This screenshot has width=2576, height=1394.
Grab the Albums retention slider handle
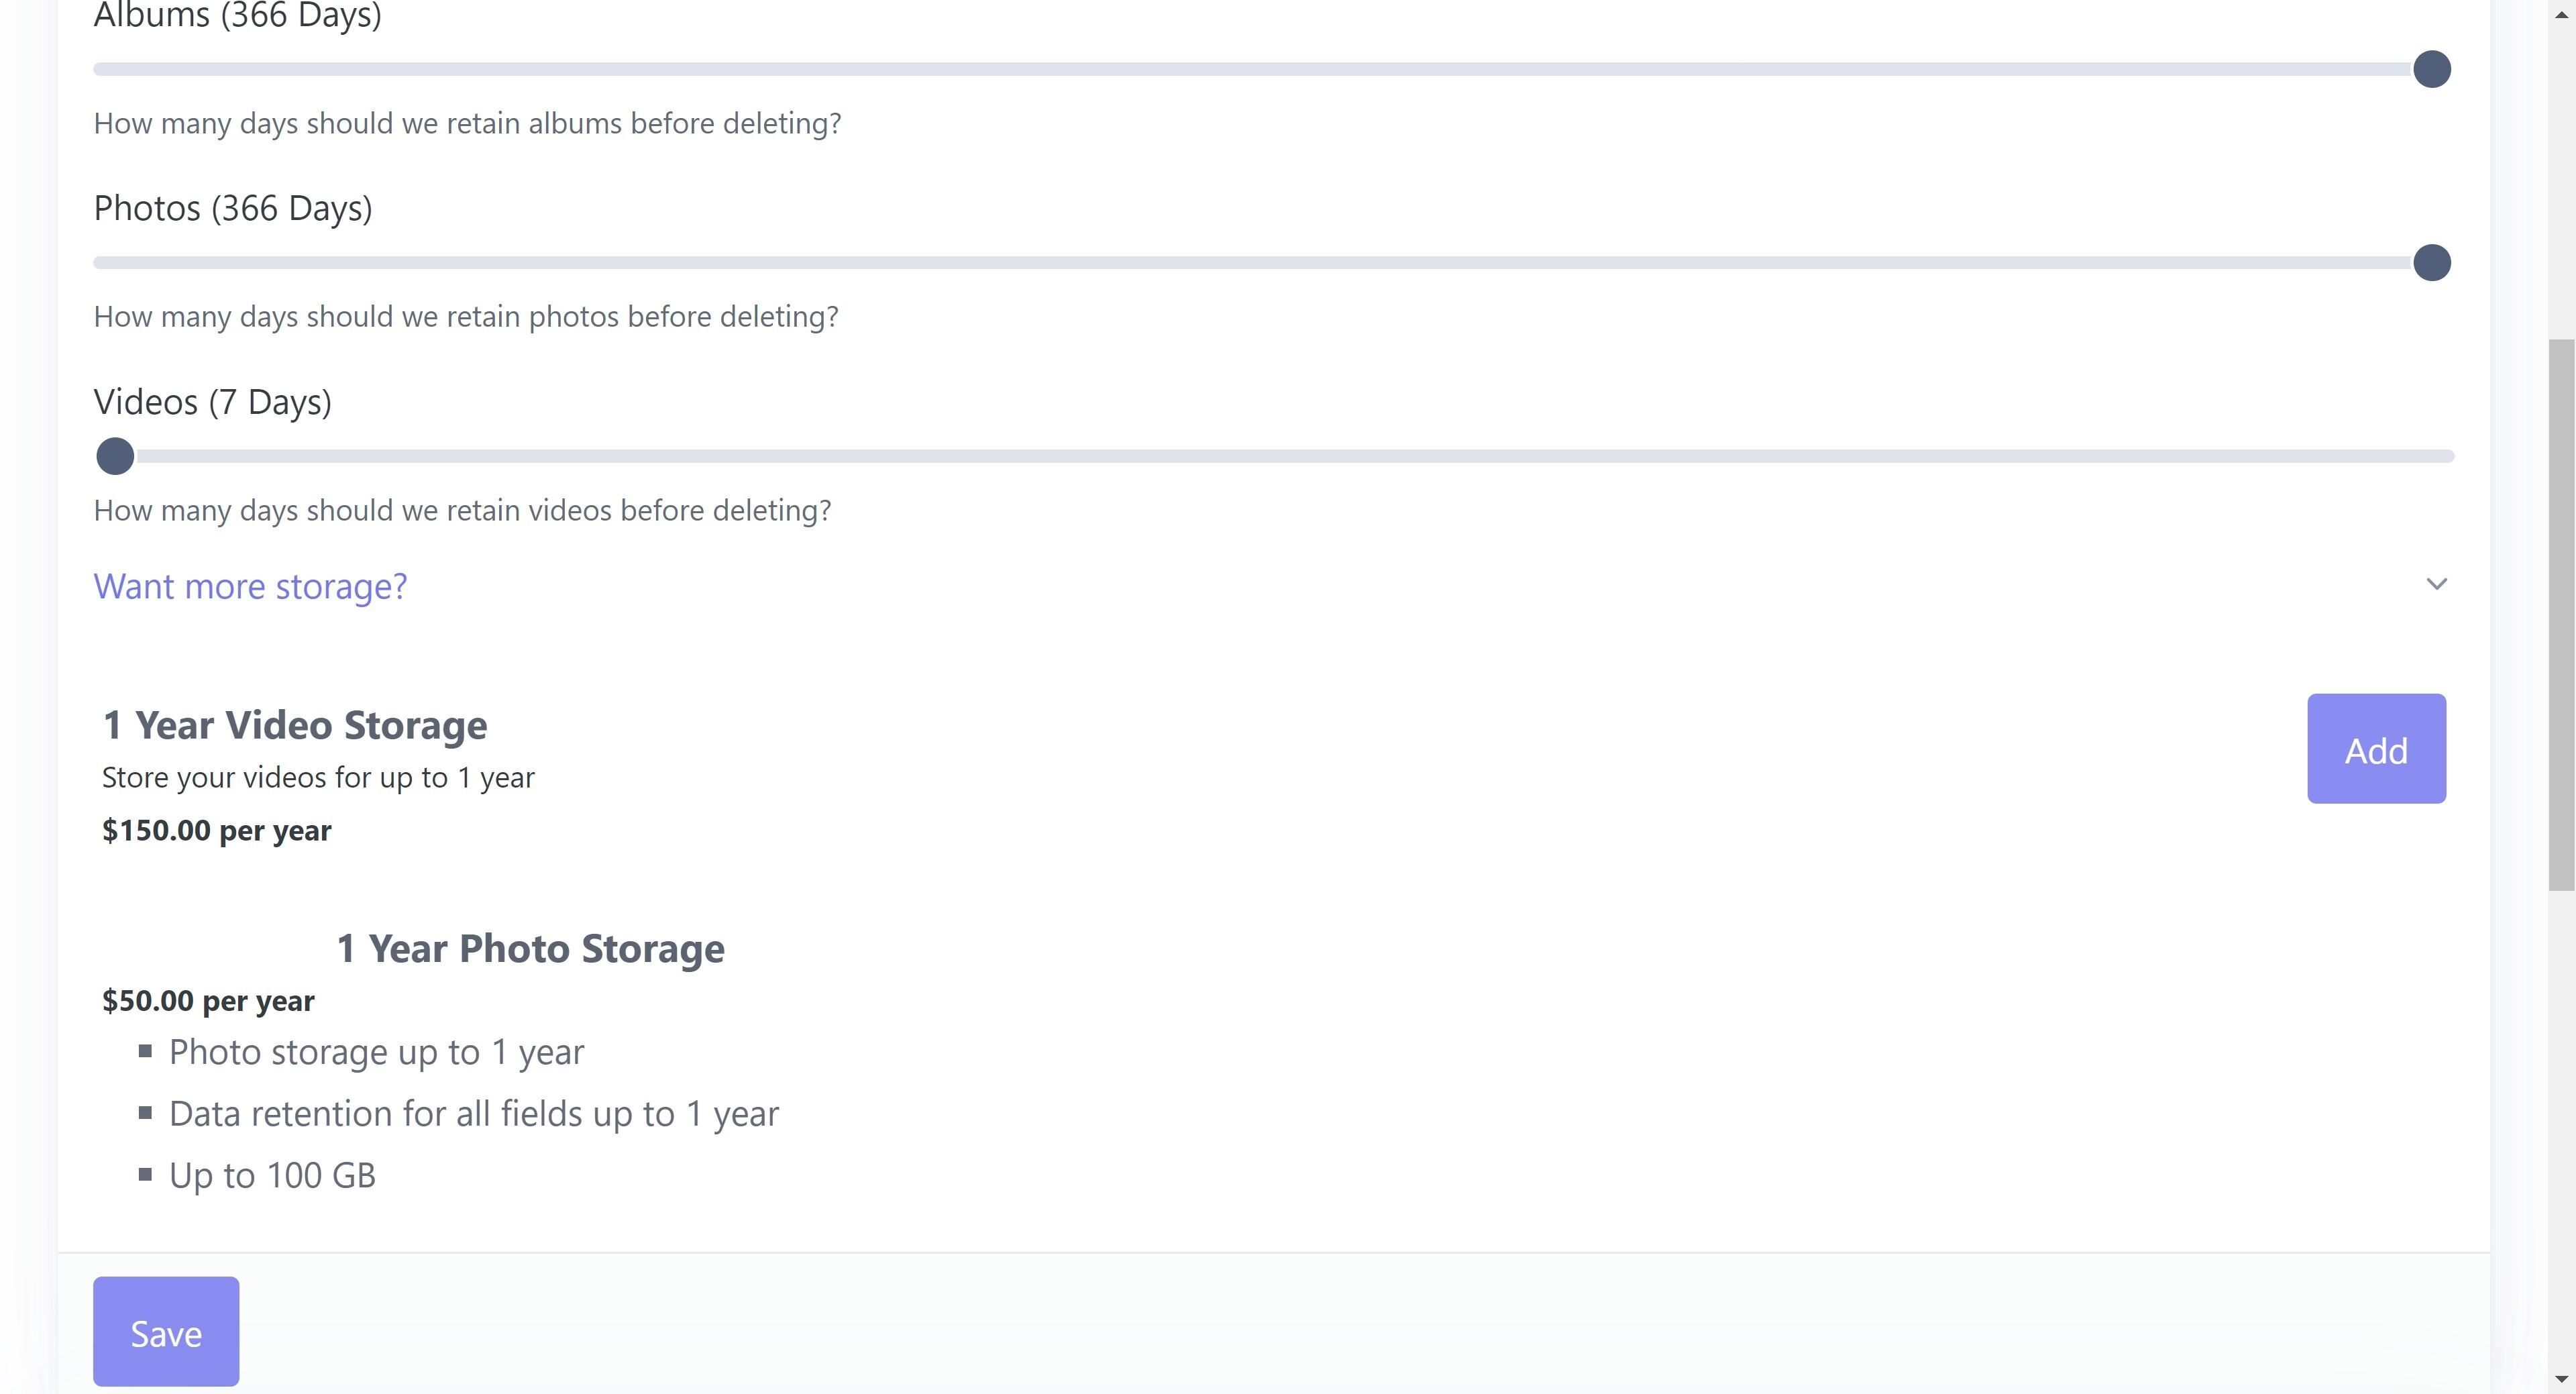pos(2431,70)
